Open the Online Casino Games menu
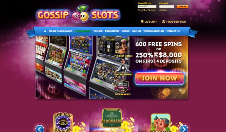This screenshot has width=226, height=132. [x=60, y=31]
